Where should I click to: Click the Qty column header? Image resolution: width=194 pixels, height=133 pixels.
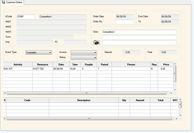pos(124,100)
